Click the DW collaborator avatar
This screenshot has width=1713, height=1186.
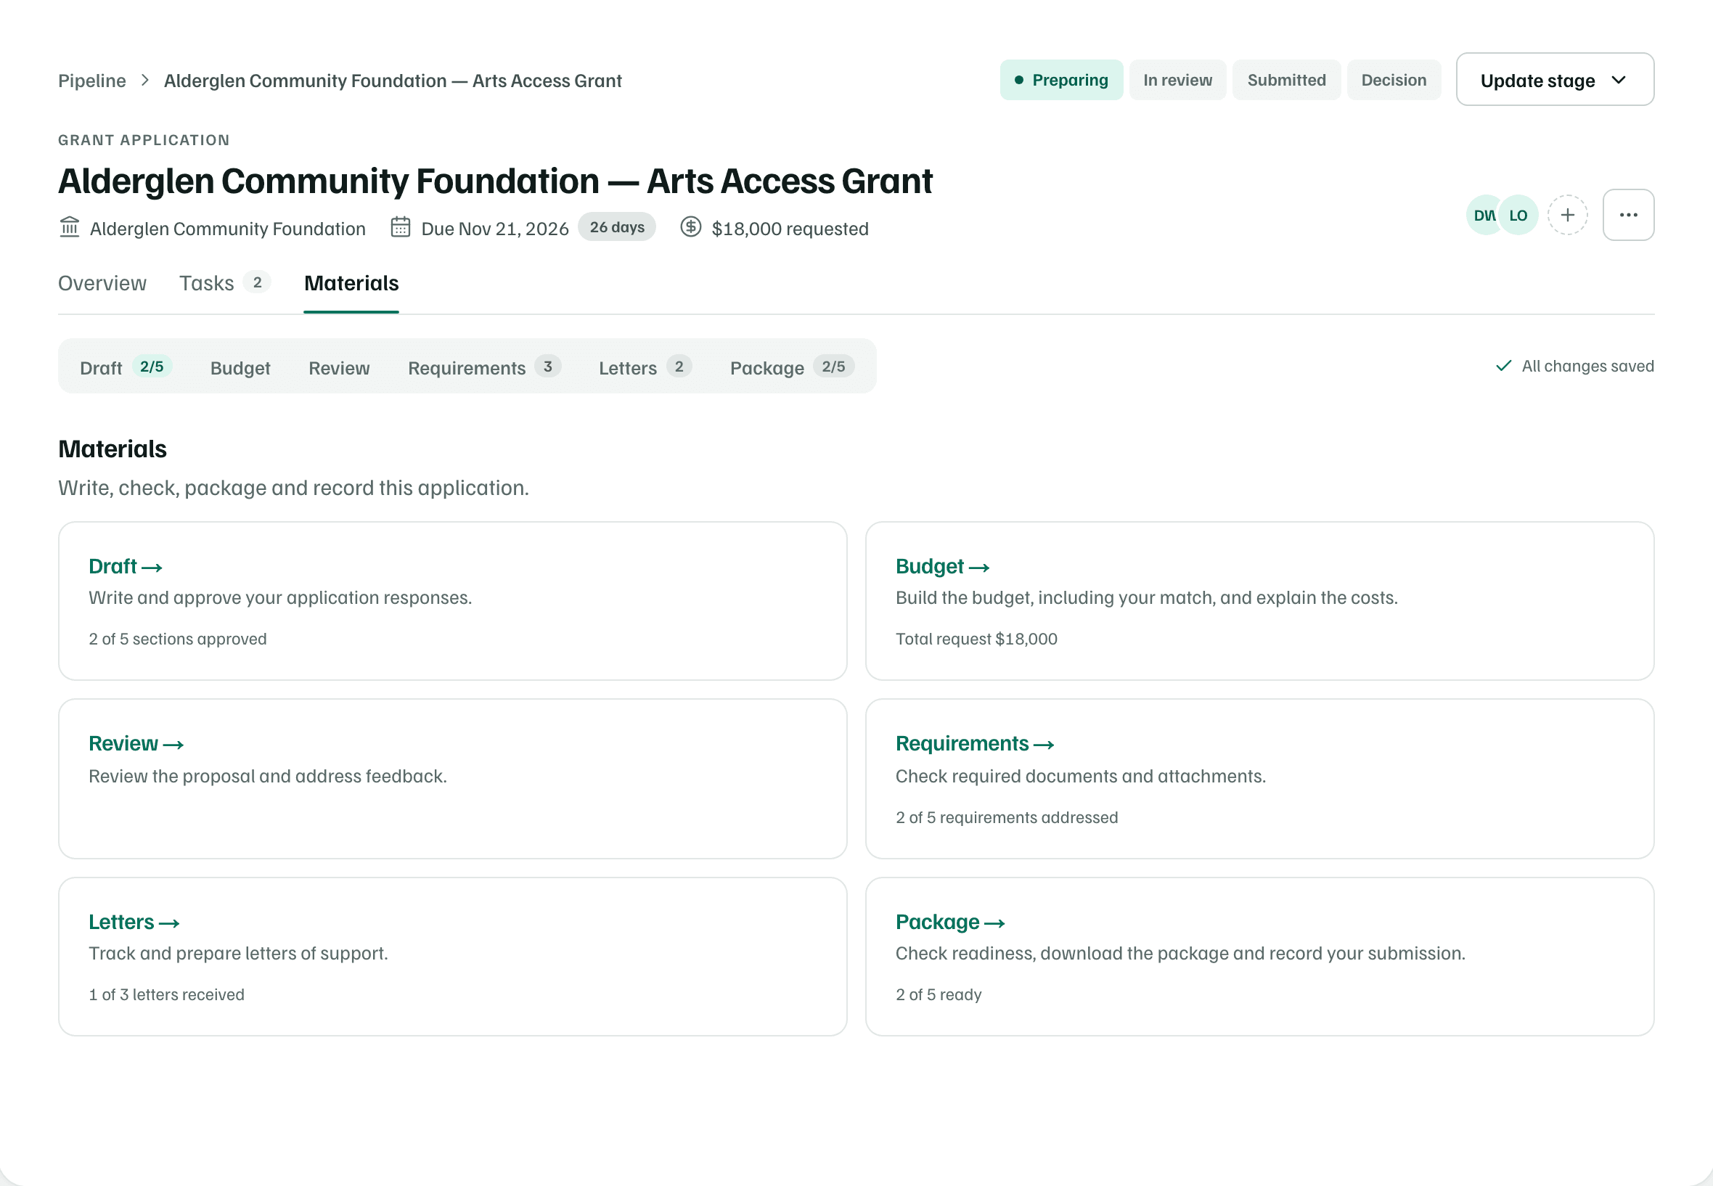pyautogui.click(x=1483, y=215)
